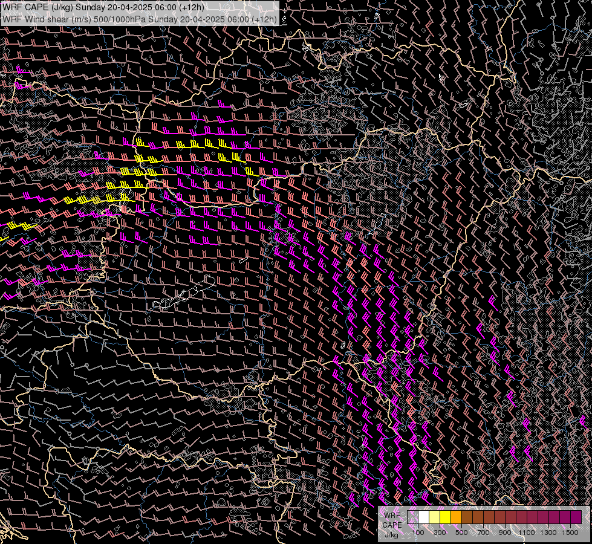Click the 900 legend value

click(x=505, y=533)
